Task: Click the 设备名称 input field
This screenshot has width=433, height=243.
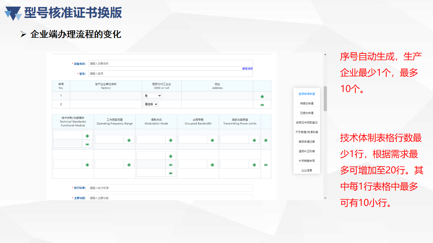Action: 170,64
